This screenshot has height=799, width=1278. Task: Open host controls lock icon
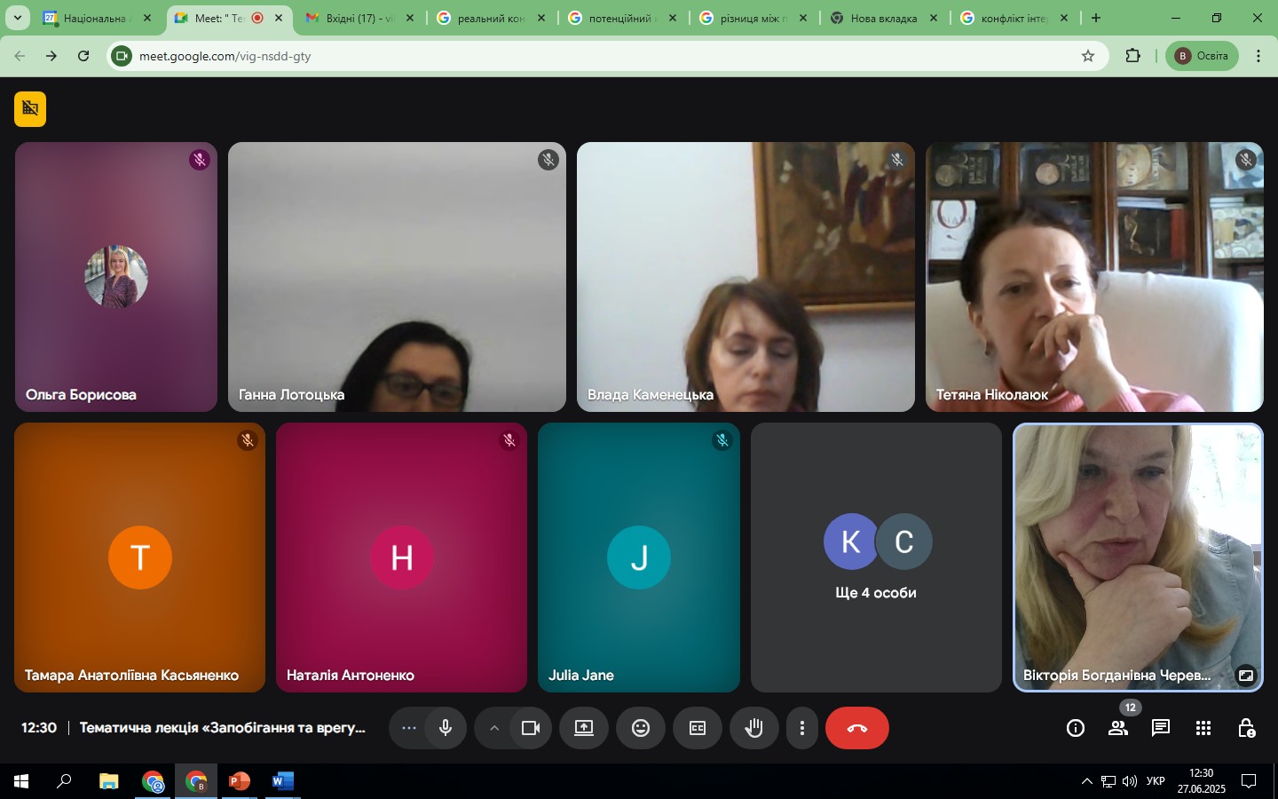[x=1246, y=728]
